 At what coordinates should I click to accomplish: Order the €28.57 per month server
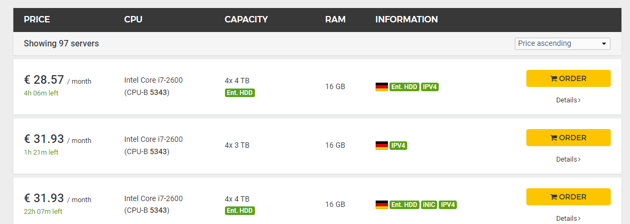568,78
